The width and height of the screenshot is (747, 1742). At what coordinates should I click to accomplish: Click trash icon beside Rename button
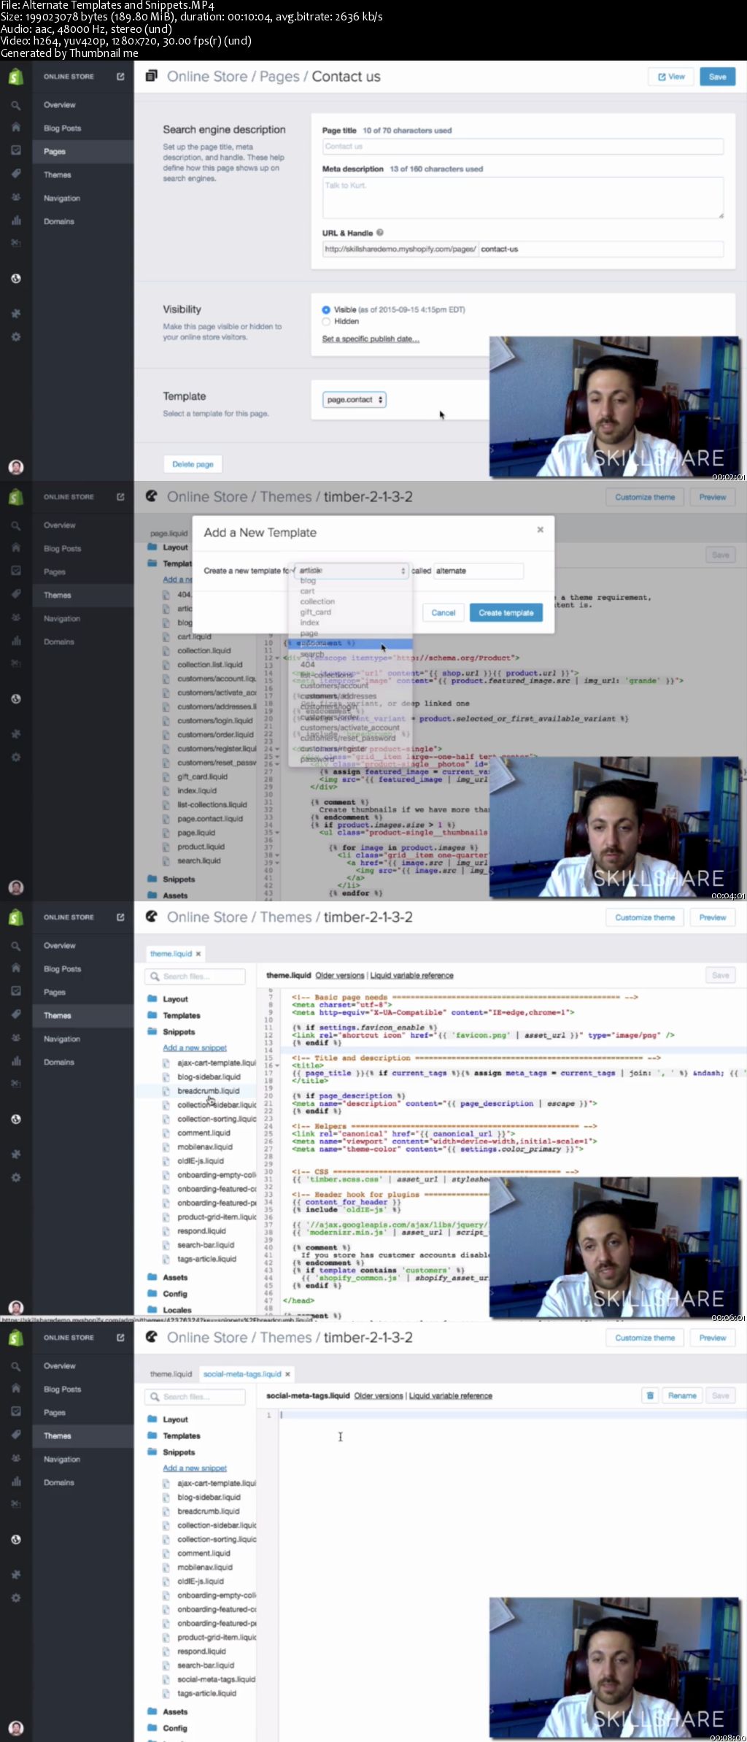(x=650, y=1395)
